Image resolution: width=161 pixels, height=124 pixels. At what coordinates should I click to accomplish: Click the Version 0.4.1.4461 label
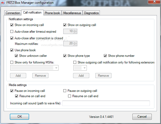pyautogui.click(x=101, y=117)
